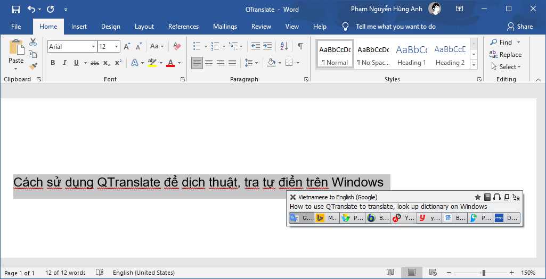Screen dimensions: 546x279
Task: Center align the paragraph
Action: 209,63
